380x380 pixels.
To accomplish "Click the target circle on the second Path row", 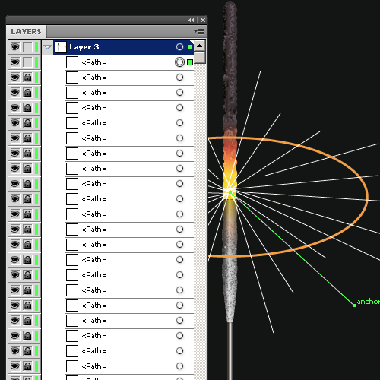I will point(179,78).
